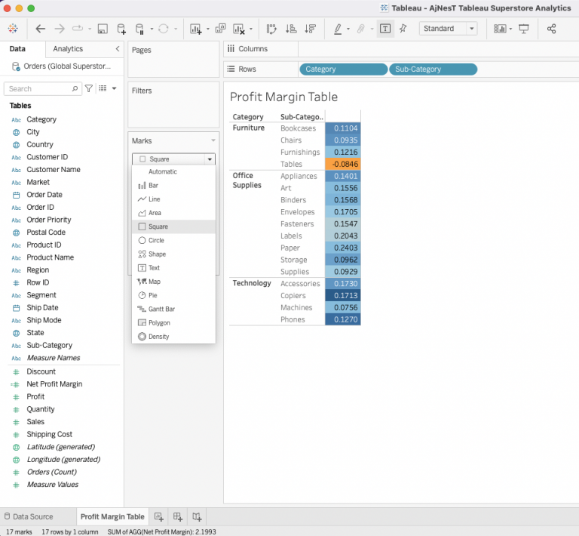Screen dimensions: 579x536
Task: Open the Standard fit dropdown
Action: click(449, 29)
